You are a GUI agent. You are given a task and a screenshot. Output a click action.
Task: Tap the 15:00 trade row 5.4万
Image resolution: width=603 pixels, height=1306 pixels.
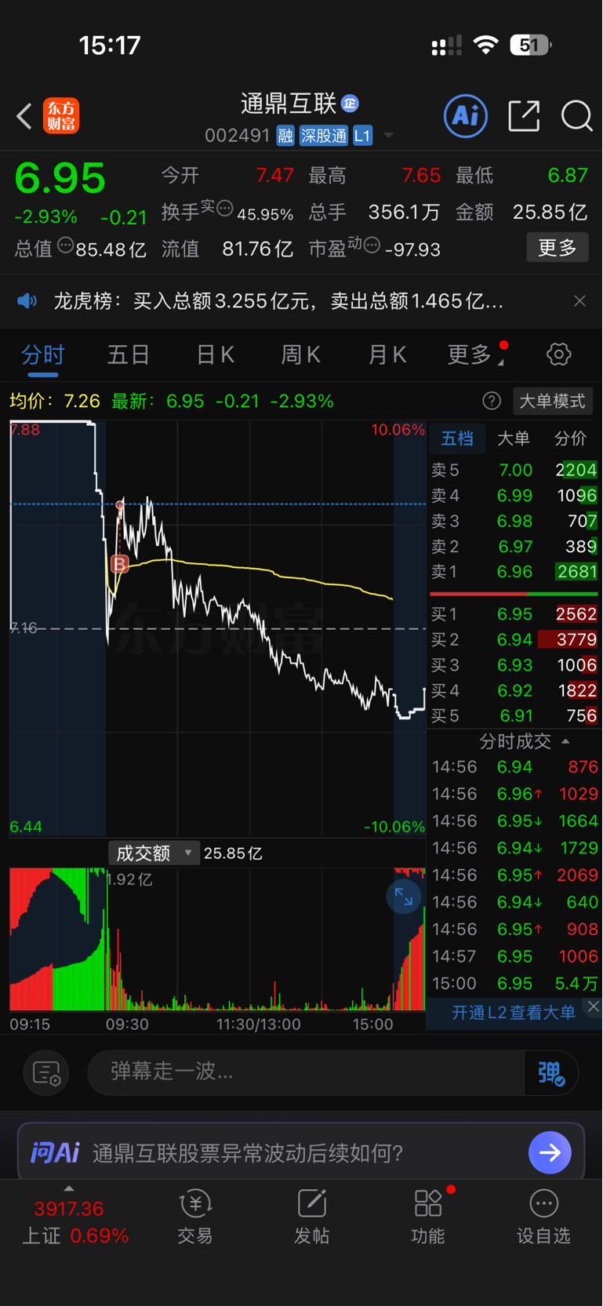tap(515, 984)
